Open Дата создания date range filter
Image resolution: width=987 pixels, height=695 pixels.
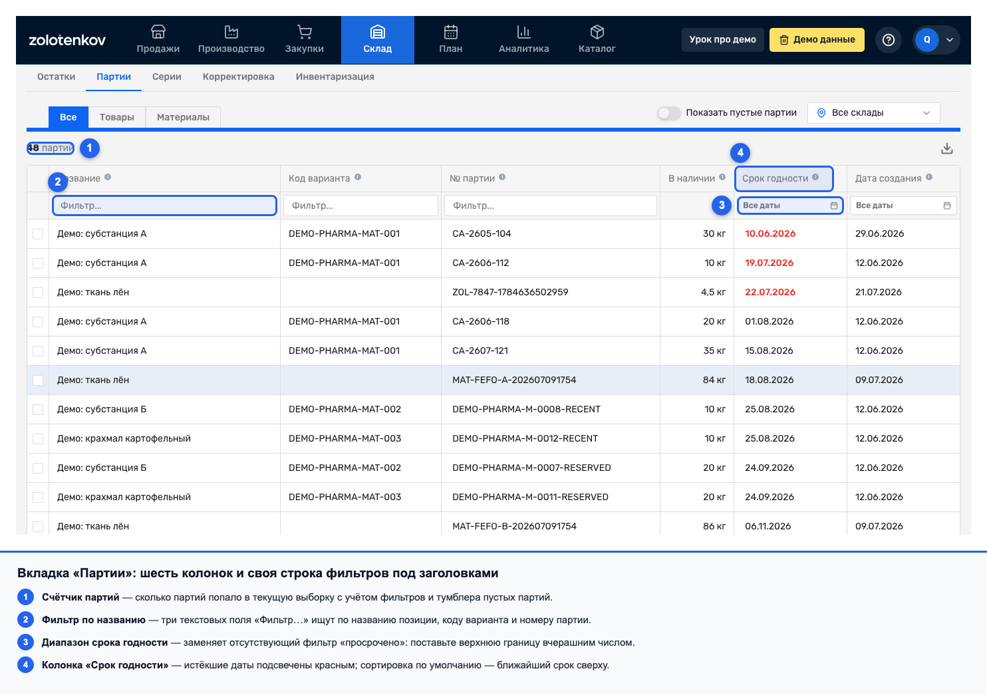tap(903, 206)
